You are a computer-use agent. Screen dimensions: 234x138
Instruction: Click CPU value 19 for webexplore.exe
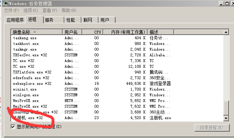(96, 83)
